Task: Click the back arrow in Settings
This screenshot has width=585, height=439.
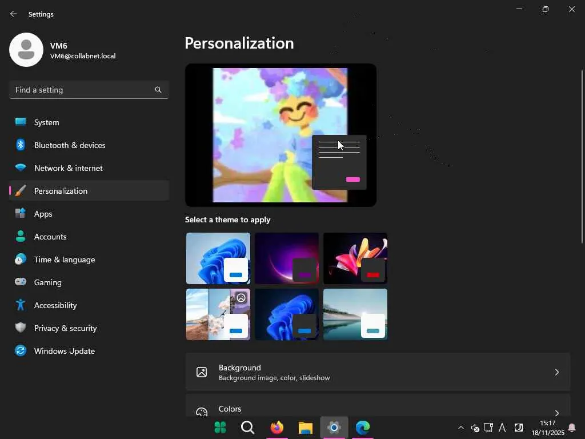Action: coord(14,14)
